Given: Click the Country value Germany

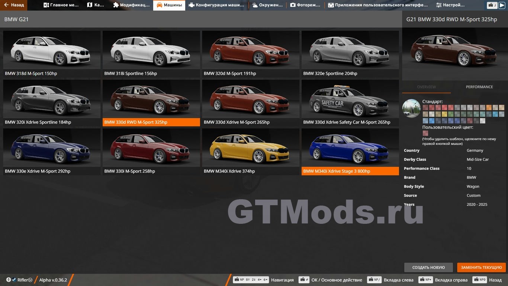Looking at the screenshot, I should click(475, 150).
